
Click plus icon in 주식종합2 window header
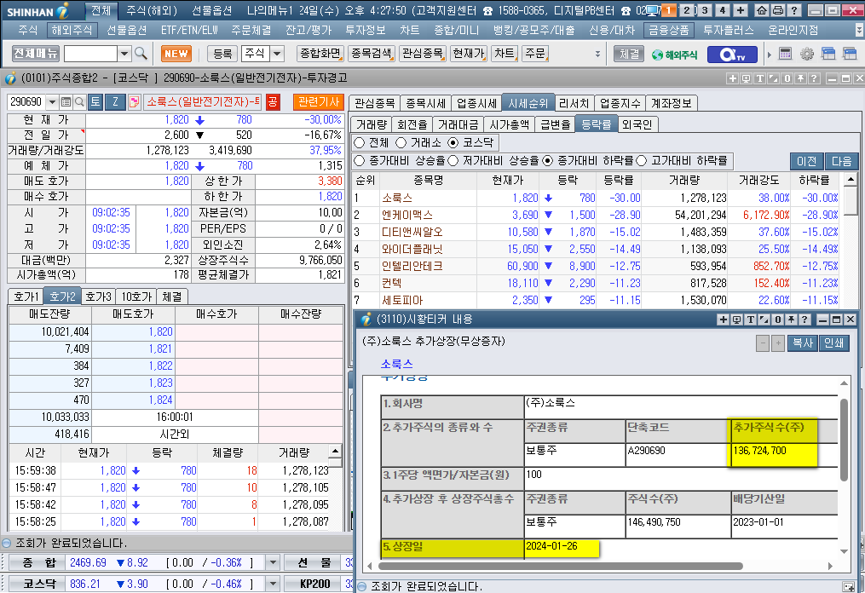coord(733,79)
